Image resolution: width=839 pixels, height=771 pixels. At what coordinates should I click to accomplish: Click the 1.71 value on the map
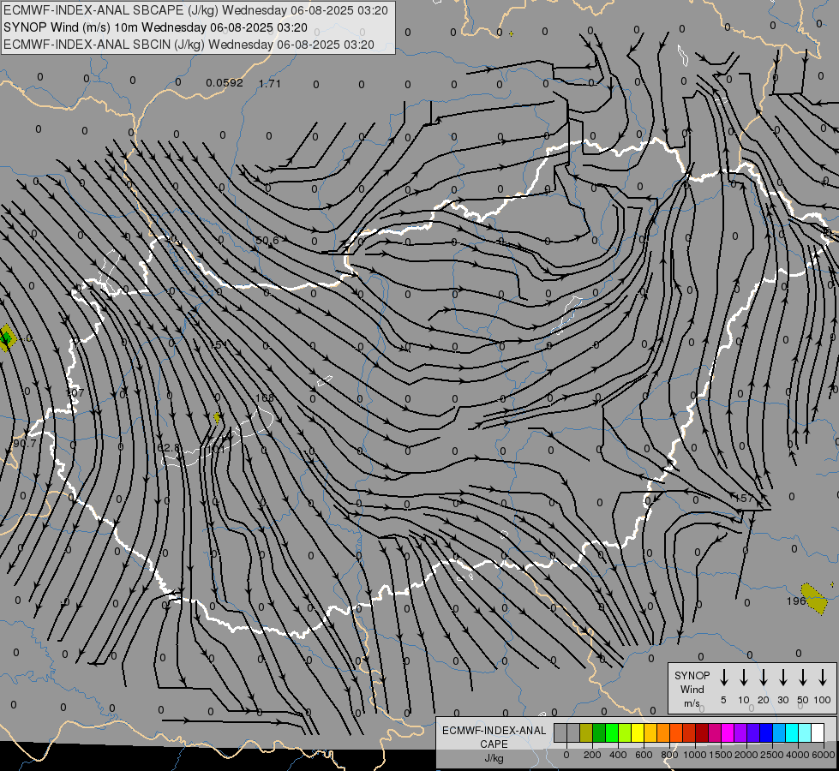pyautogui.click(x=270, y=83)
